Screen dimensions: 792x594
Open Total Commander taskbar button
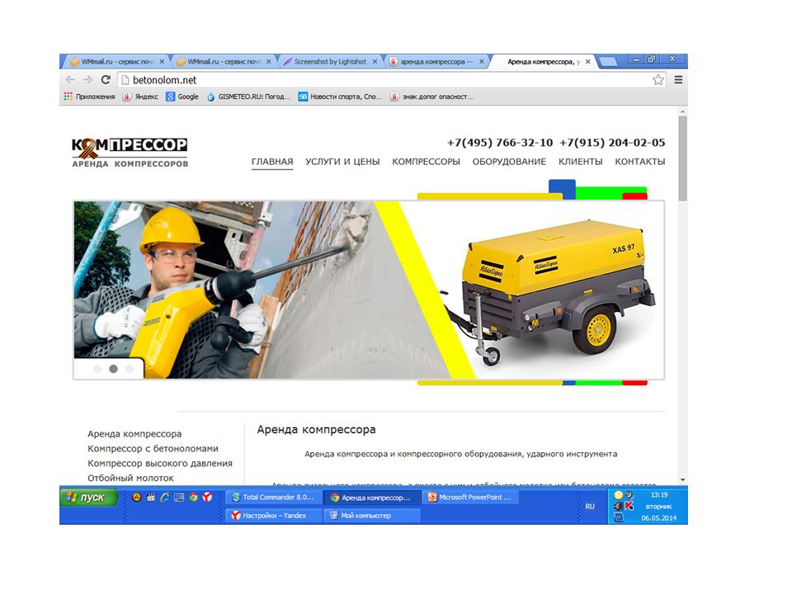(273, 497)
